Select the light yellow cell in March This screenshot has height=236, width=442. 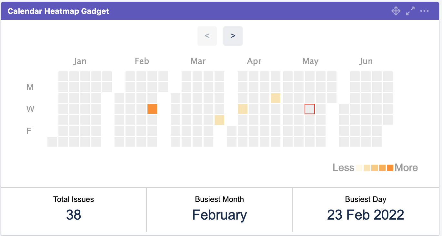219,120
